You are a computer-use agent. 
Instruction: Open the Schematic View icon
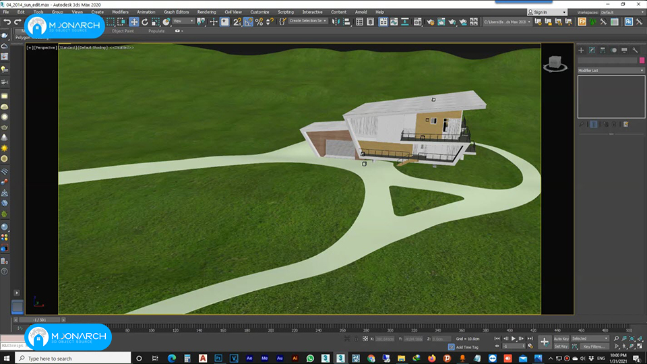[x=405, y=22]
